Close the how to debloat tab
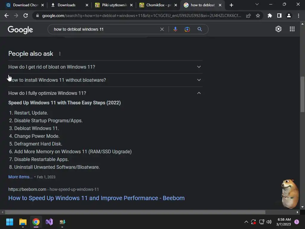305x229 pixels. pyautogui.click(x=220, y=5)
